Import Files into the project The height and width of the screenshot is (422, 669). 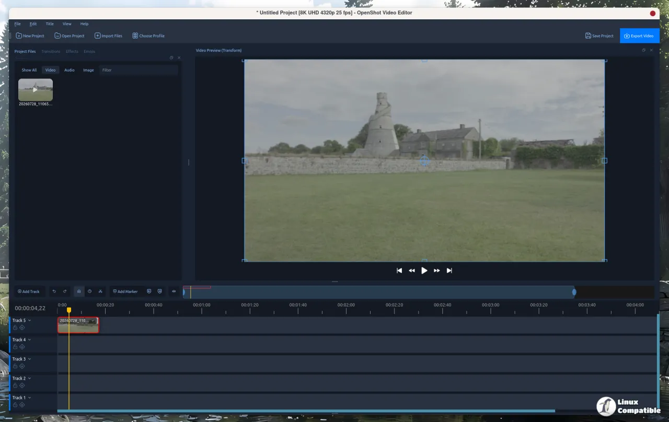point(108,36)
